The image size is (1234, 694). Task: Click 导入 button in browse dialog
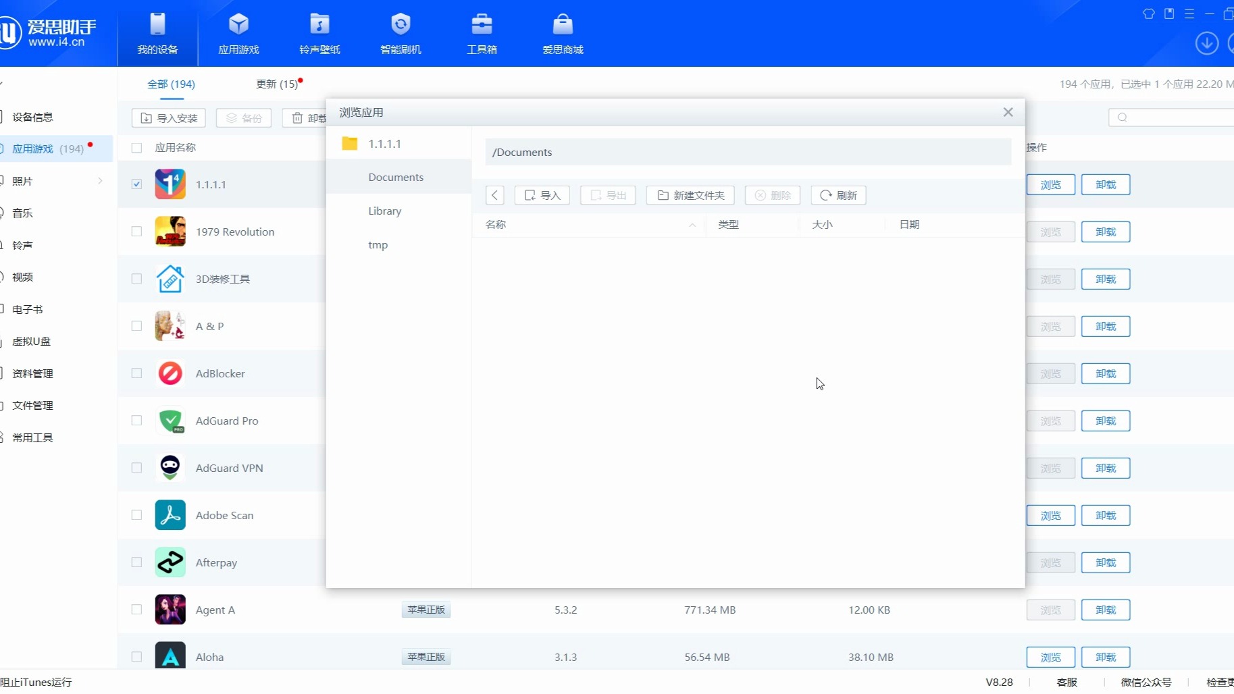point(542,195)
